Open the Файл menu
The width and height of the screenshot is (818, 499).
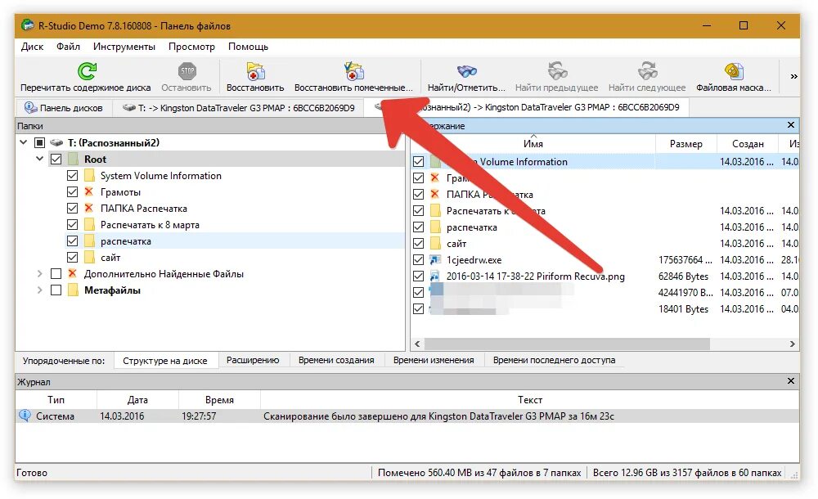pyautogui.click(x=69, y=47)
